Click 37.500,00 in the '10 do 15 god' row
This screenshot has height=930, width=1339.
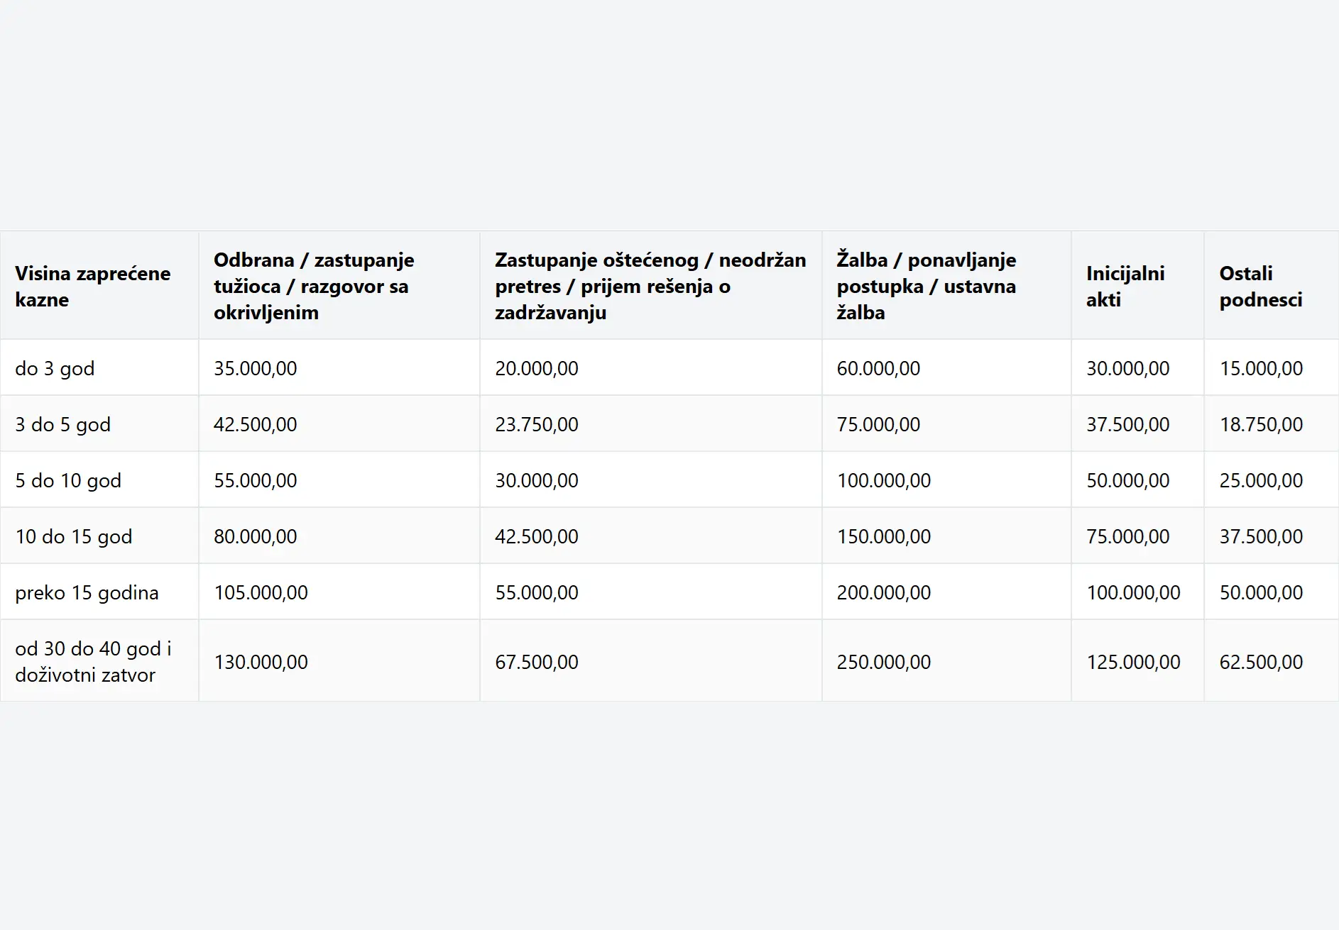click(x=1262, y=536)
